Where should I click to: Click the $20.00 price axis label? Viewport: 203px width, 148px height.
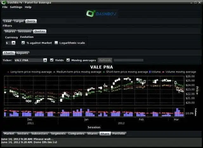pyautogui.click(x=190, y=103)
